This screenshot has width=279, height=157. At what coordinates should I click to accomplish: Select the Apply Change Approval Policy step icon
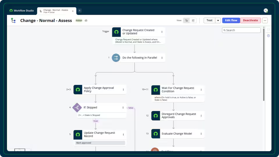point(78,90)
